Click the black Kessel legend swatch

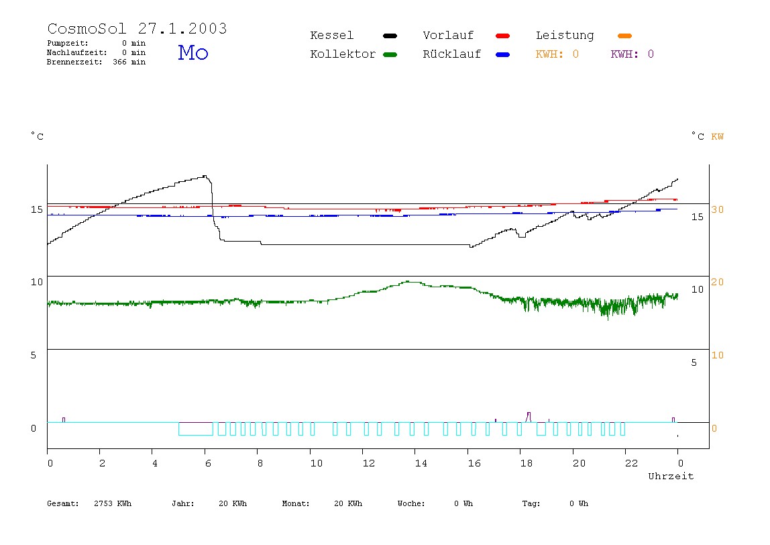click(x=390, y=36)
